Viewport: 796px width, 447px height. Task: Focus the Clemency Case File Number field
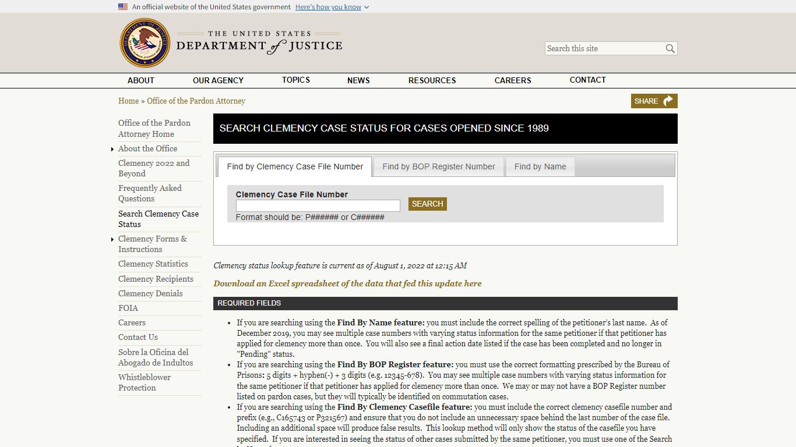(x=318, y=205)
